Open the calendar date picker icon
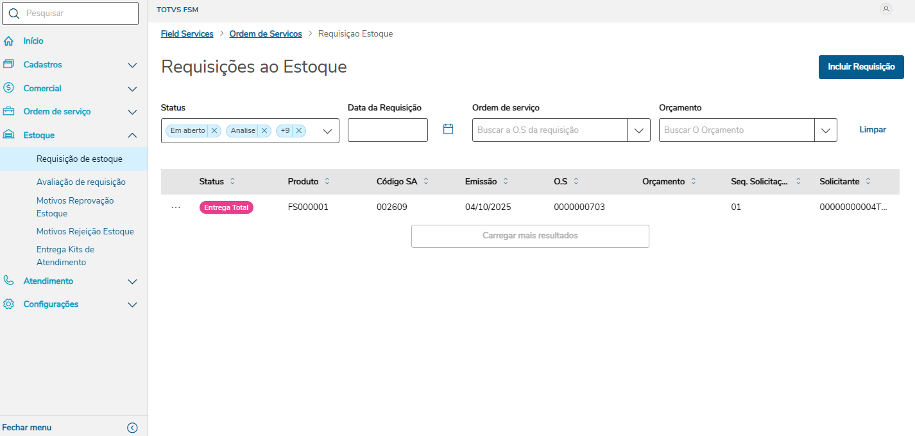915x436 pixels. pos(448,129)
